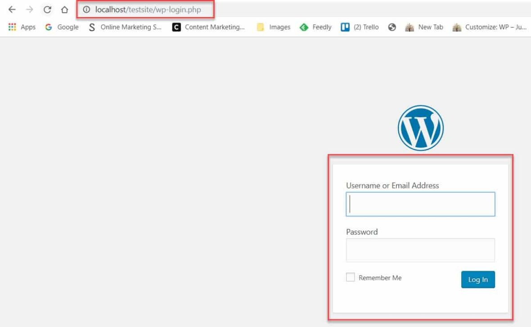Click the browser forward arrow

coord(30,9)
